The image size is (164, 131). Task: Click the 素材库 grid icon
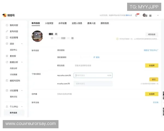[x=7, y=56]
